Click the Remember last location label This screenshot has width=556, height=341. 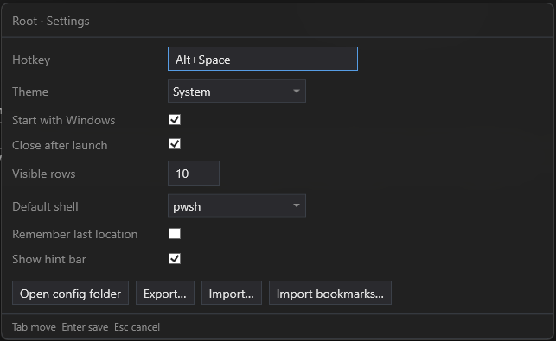click(75, 234)
